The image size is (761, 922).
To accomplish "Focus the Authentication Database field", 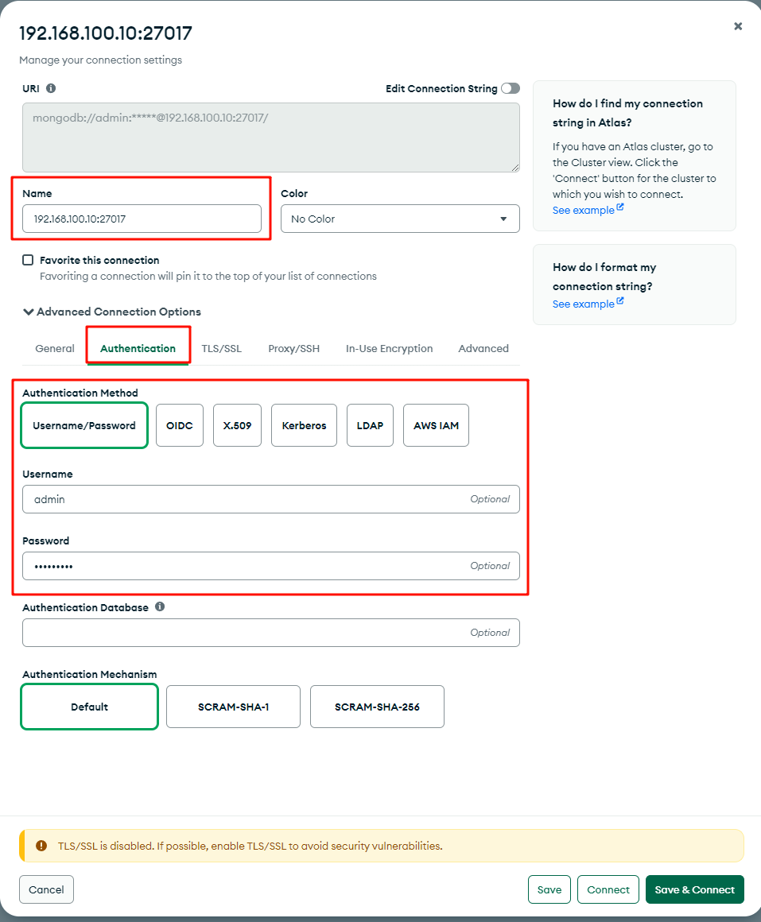I will (x=239, y=633).
